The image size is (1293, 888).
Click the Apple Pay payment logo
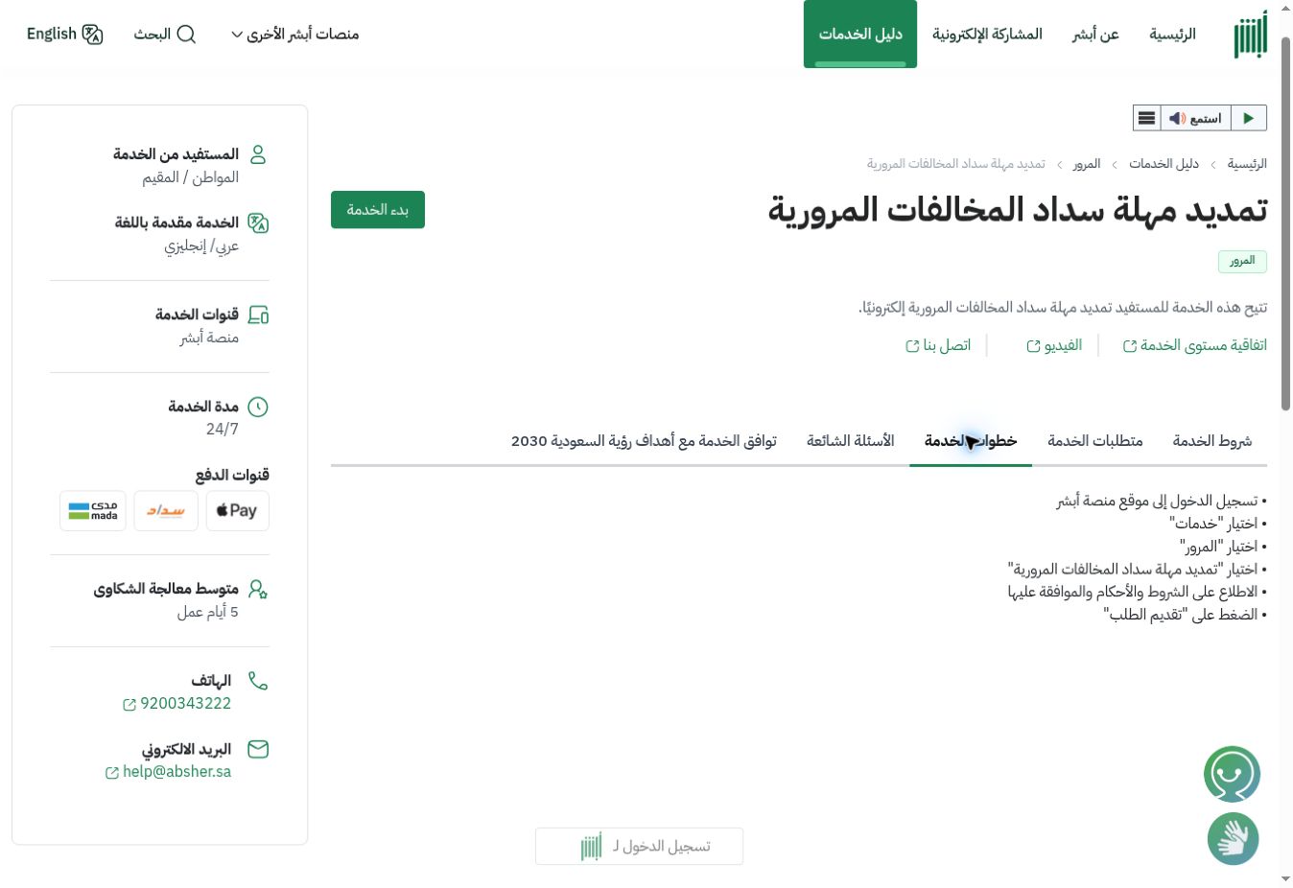237,510
